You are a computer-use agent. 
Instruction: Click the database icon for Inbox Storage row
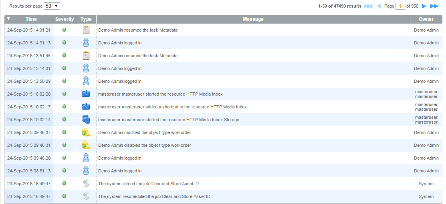pos(86,120)
